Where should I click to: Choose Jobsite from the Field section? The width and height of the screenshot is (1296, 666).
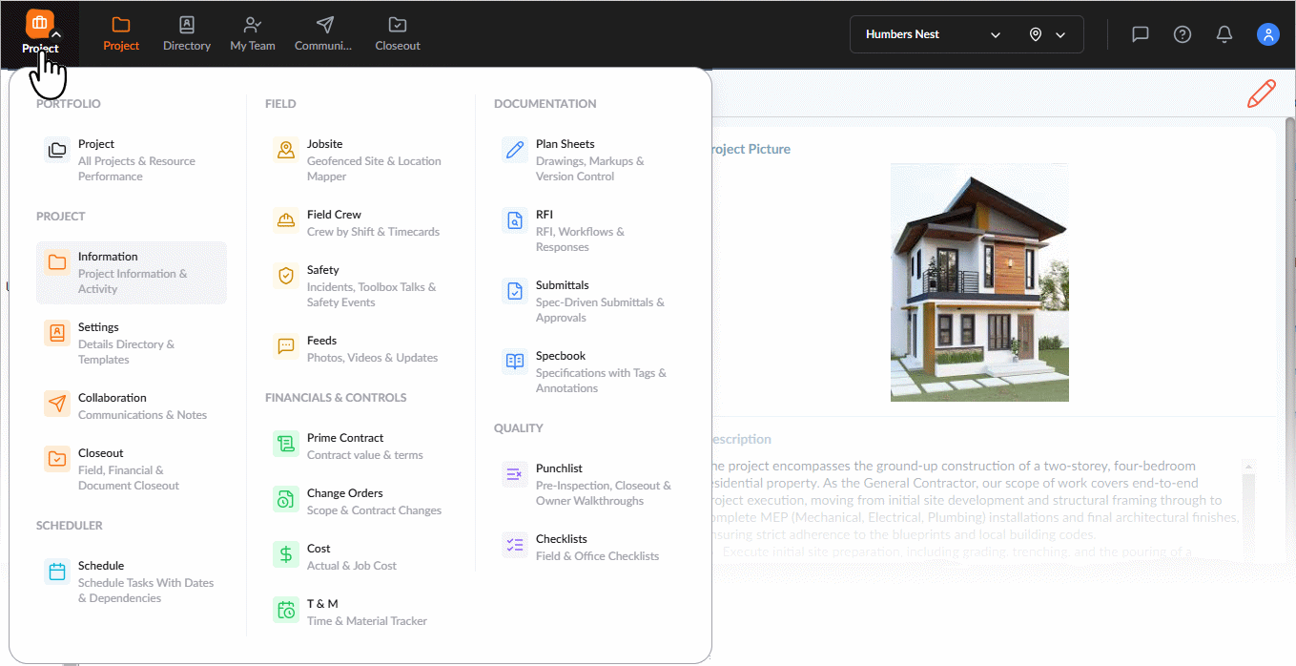click(x=360, y=160)
